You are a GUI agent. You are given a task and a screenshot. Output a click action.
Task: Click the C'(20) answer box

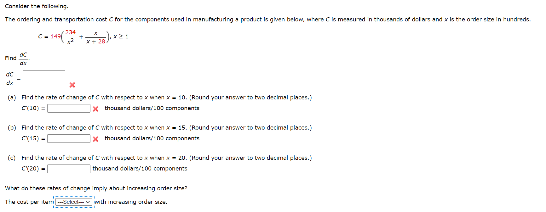click(68, 168)
